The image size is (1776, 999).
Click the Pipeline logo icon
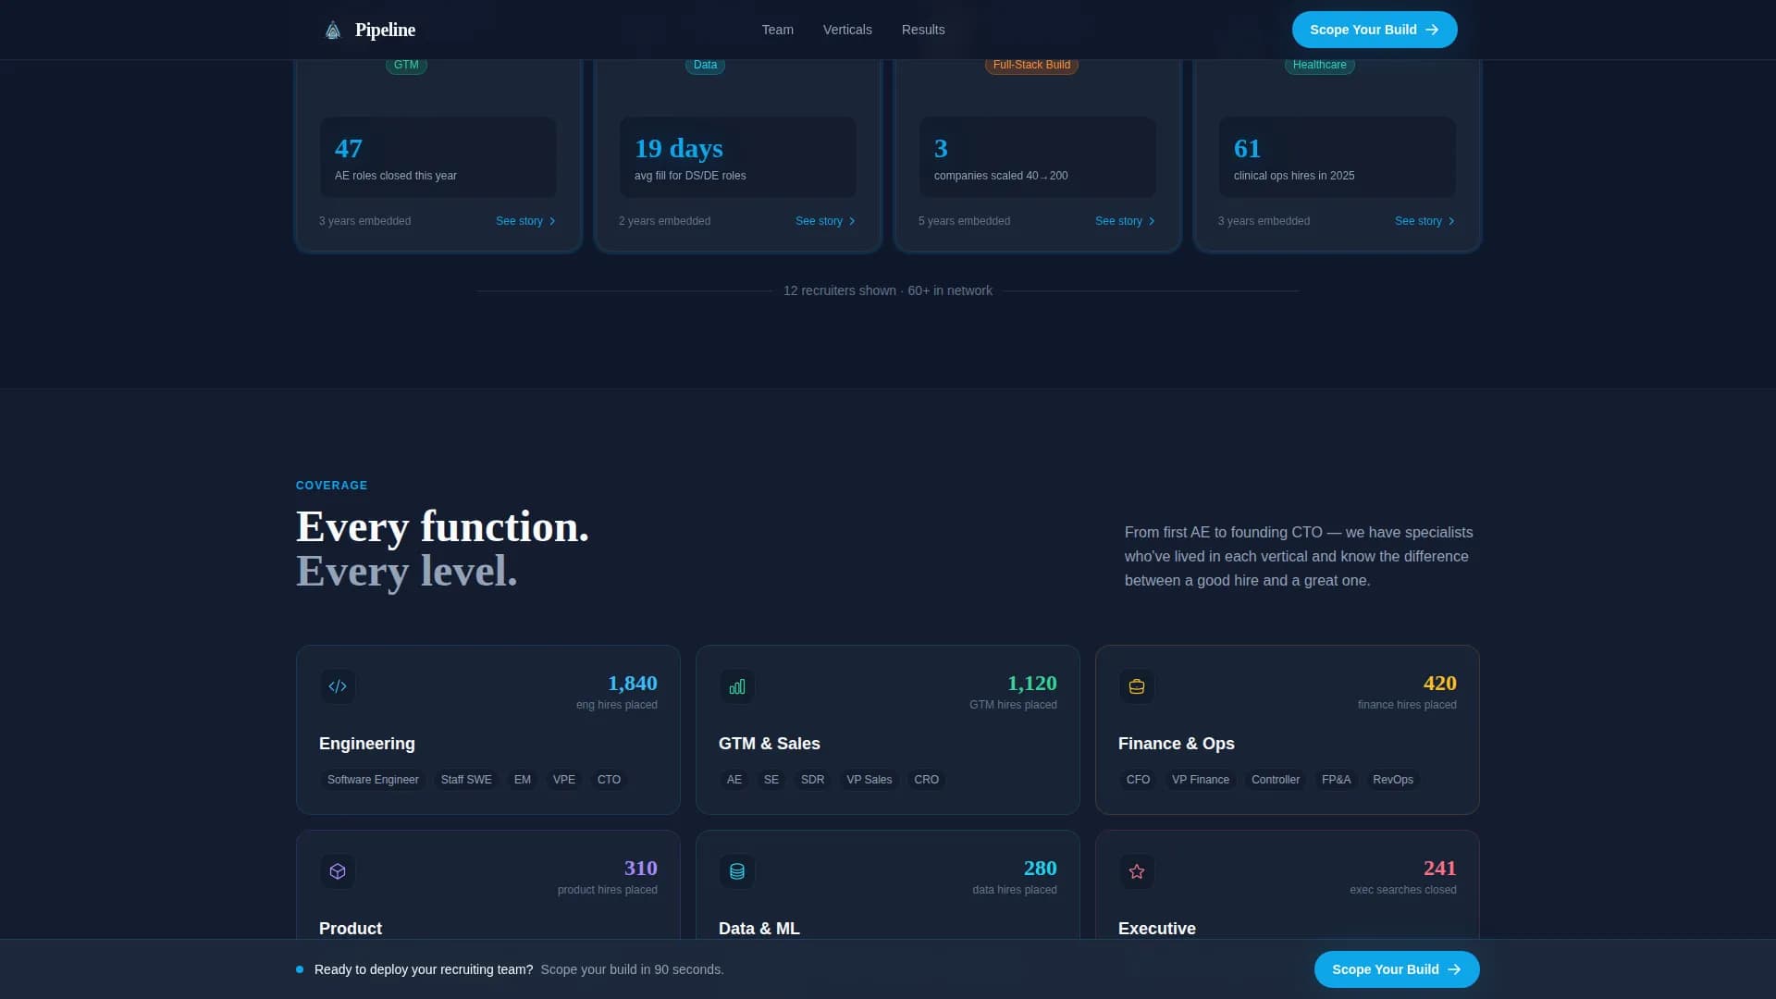coord(332,29)
